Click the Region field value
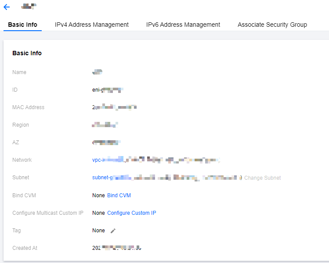The height and width of the screenshot is (263, 329). point(105,125)
